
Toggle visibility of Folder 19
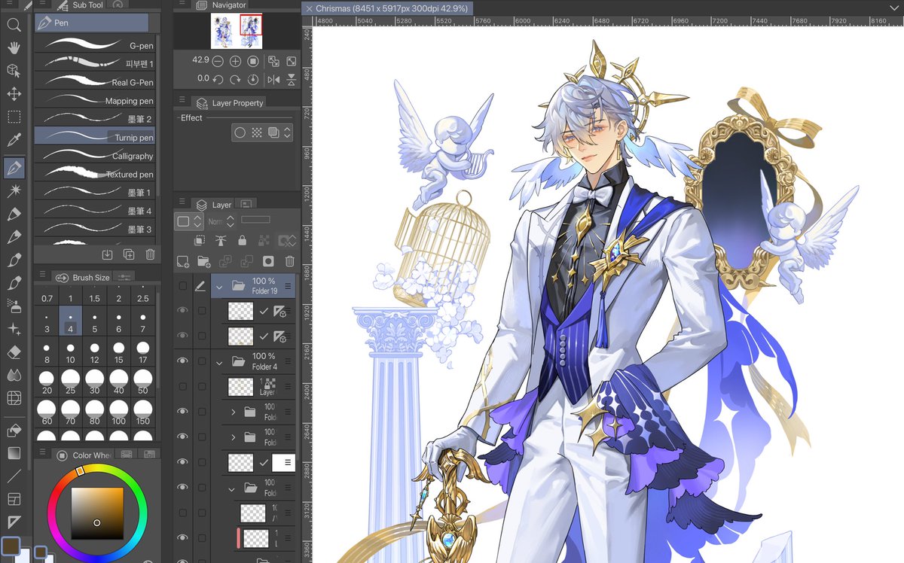pyautogui.click(x=182, y=286)
